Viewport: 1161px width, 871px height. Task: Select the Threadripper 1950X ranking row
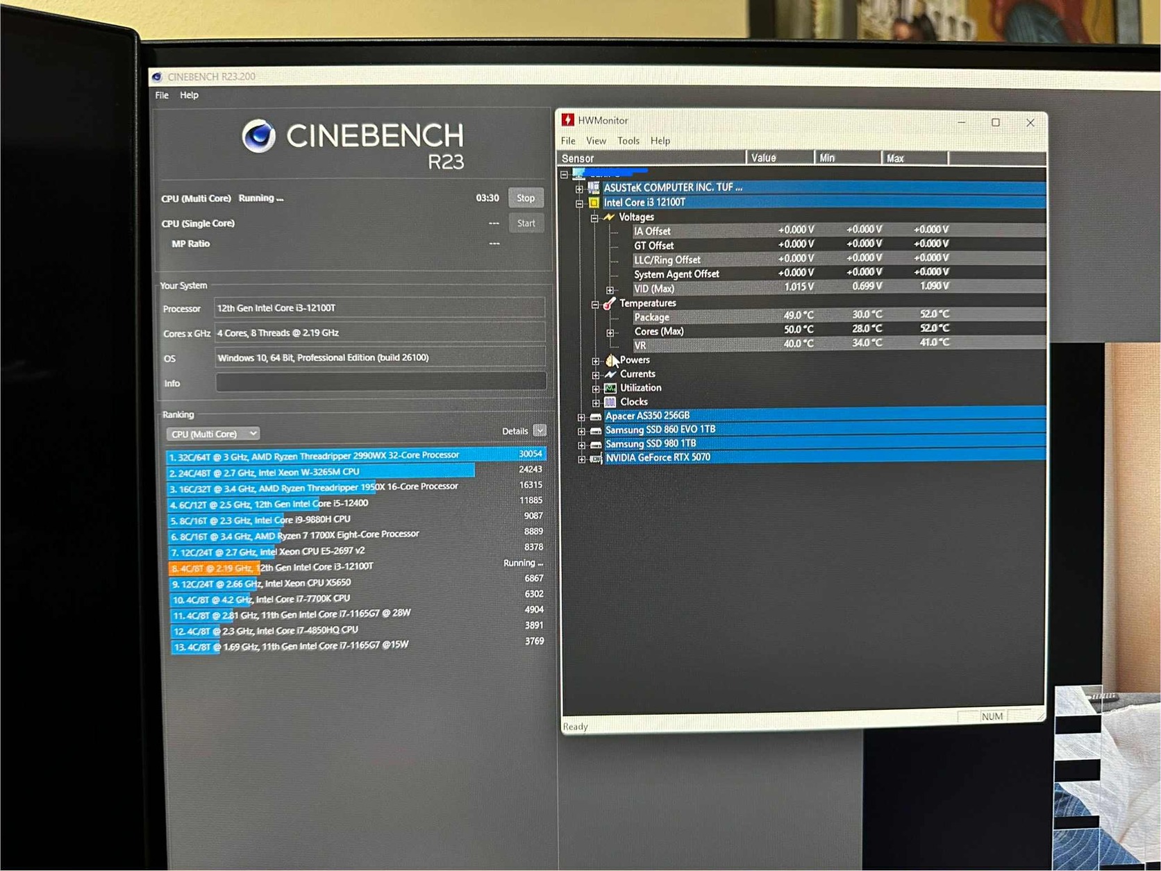pos(356,487)
